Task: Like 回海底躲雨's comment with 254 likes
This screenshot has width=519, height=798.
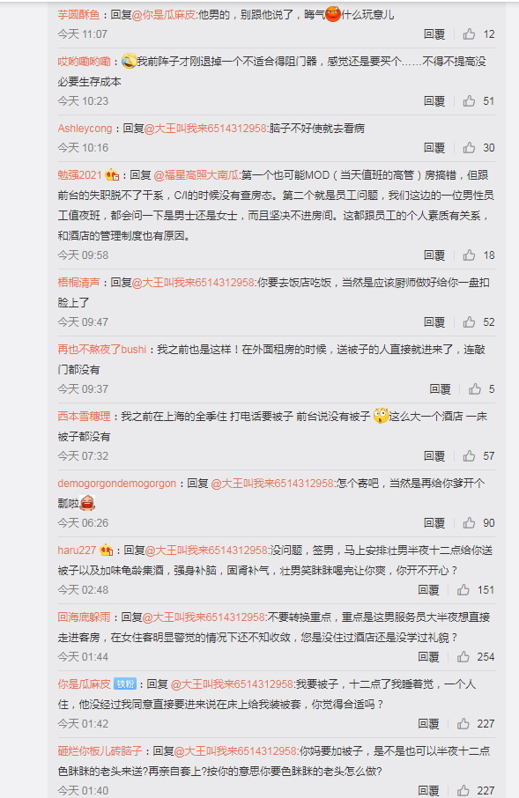Action: tap(463, 656)
